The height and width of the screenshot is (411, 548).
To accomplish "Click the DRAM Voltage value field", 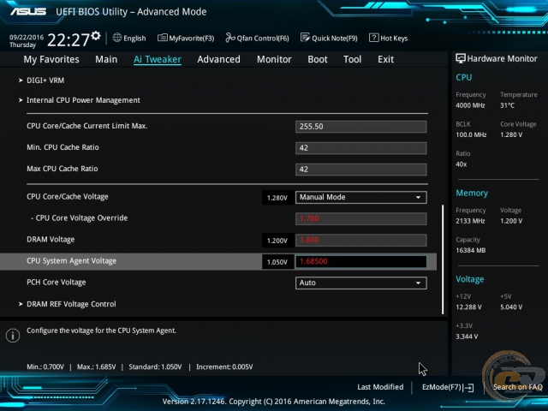I will pyautogui.click(x=361, y=240).
